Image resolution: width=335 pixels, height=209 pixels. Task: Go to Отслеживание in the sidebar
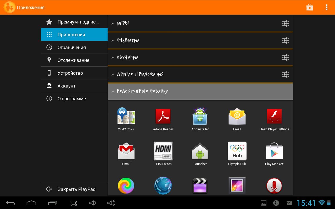74,60
